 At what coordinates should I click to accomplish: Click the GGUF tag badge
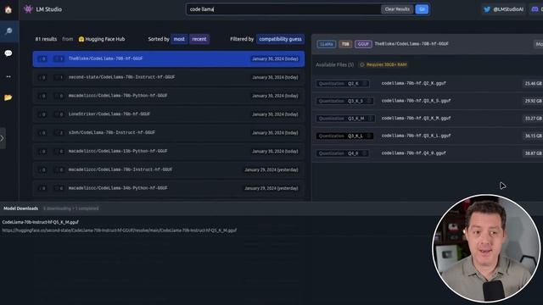pyautogui.click(x=363, y=44)
